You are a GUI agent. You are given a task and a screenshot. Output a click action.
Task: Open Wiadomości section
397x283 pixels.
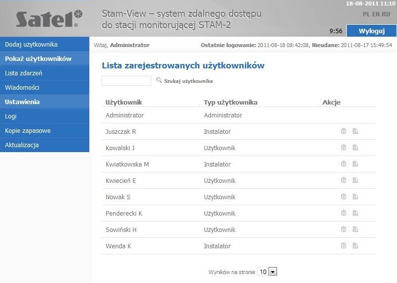coord(45,88)
